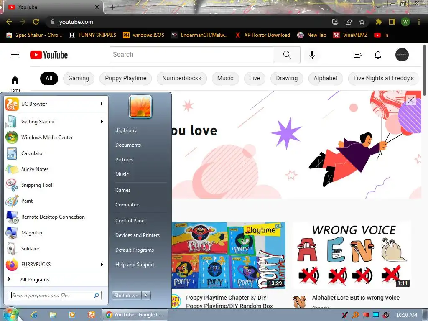The image size is (428, 321).
Task: Click the Start menu user picture
Action: (x=140, y=107)
